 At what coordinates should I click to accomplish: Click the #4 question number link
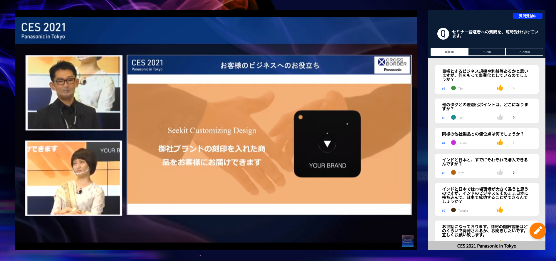click(444, 143)
